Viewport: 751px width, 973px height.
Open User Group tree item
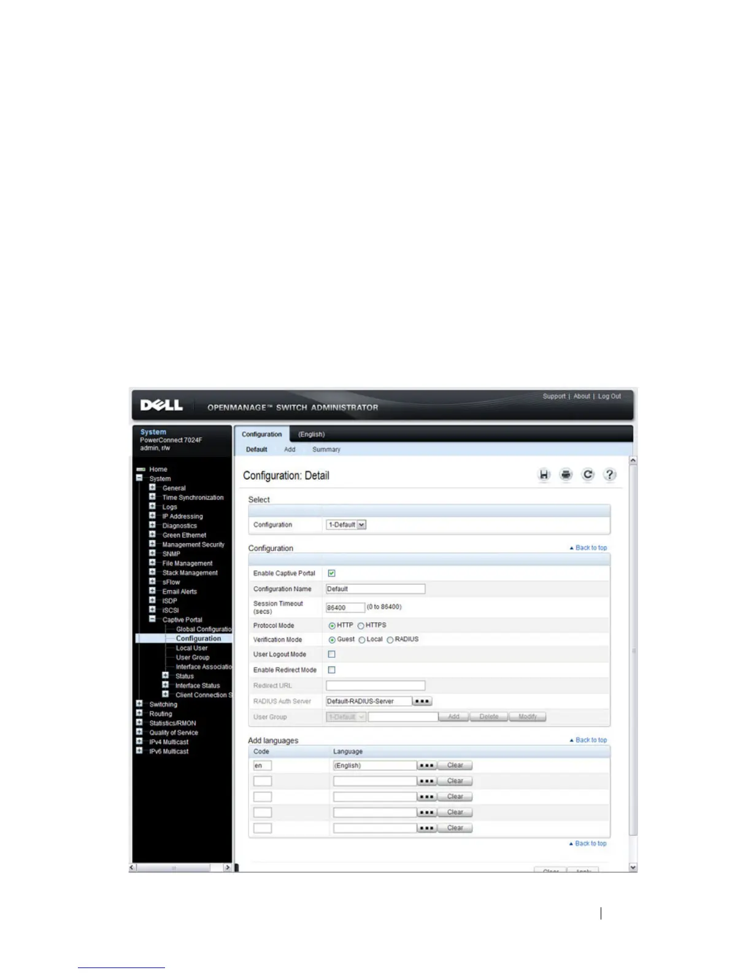click(x=193, y=657)
